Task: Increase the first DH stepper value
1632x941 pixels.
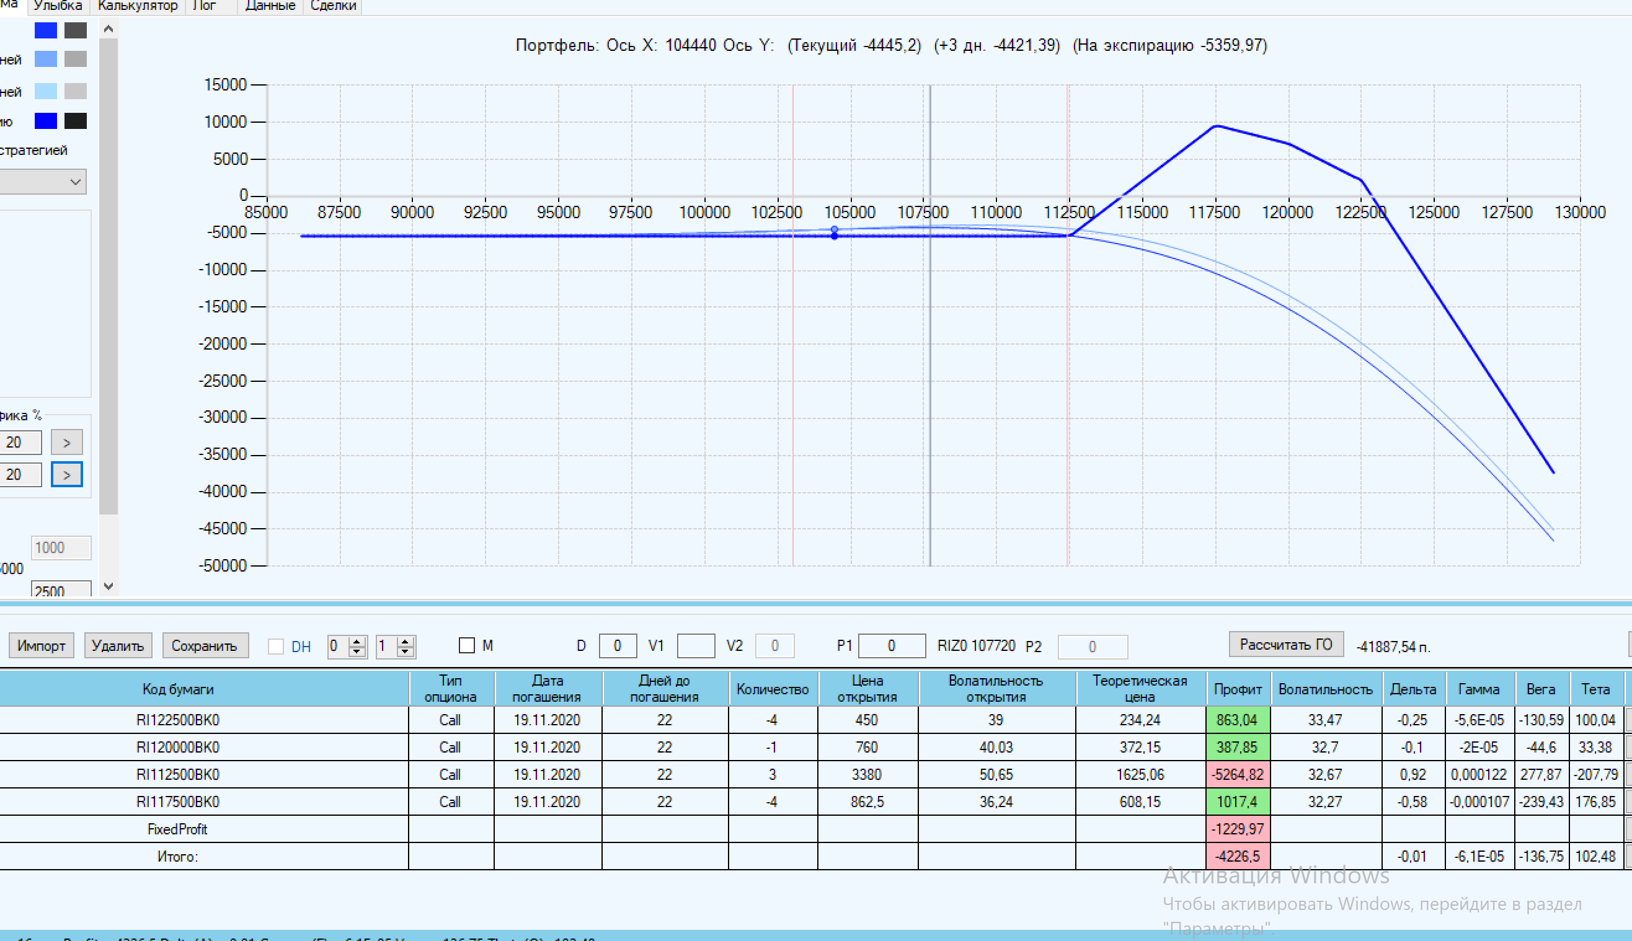Action: (357, 641)
